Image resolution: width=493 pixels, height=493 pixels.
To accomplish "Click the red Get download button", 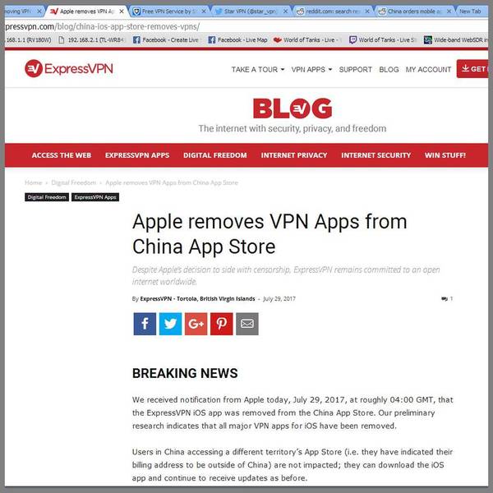I will coord(472,69).
